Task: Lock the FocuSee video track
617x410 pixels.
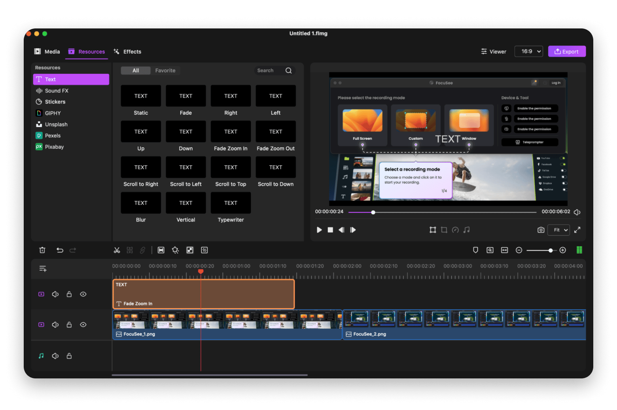Action: 69,325
